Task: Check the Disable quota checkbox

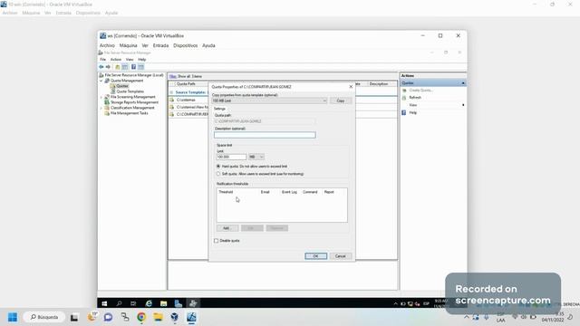Action: click(x=217, y=241)
